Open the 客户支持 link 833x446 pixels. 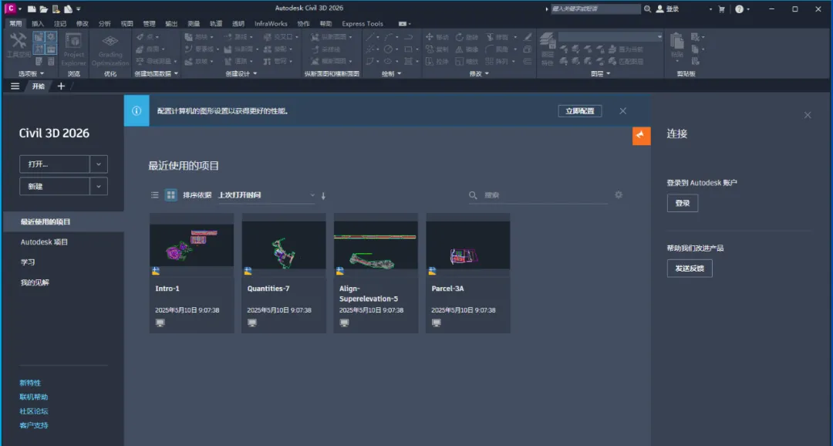[x=33, y=425]
